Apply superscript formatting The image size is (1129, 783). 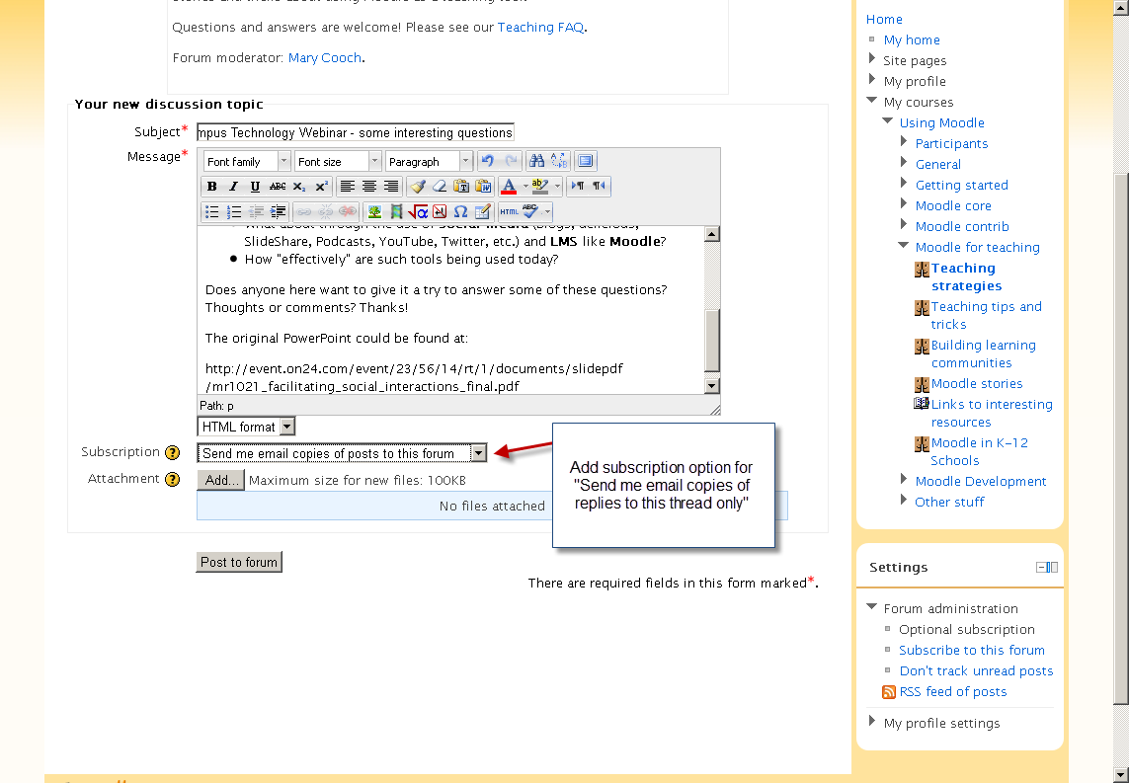[x=322, y=187]
